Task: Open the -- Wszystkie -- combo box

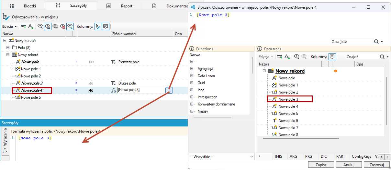Action: click(221, 157)
